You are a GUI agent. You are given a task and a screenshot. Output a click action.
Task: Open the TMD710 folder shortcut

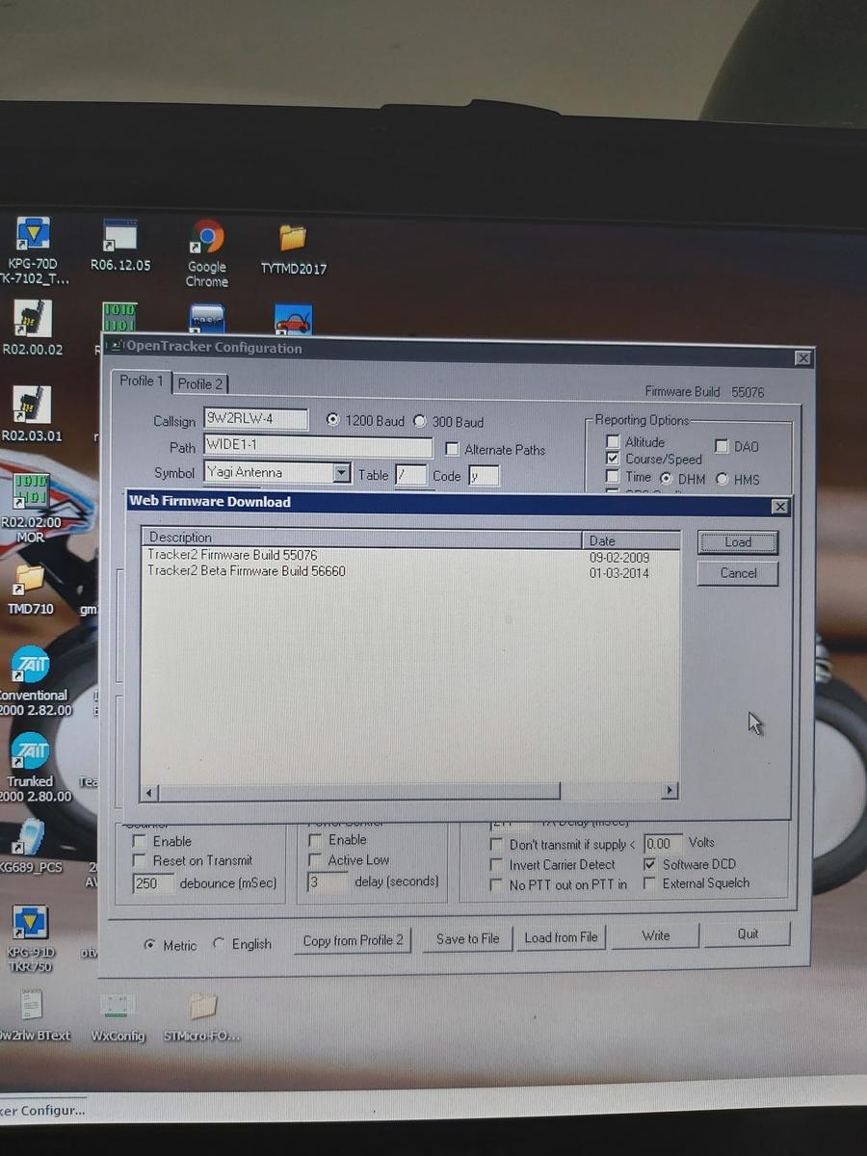pos(31,590)
